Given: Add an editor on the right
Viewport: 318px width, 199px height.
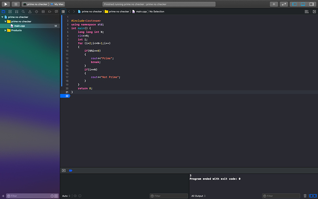Looking at the screenshot, I should click(314, 12).
